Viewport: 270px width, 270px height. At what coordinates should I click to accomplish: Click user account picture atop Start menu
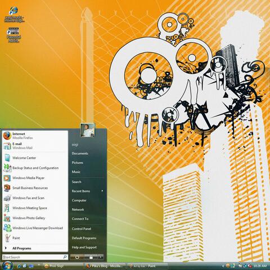[x=87, y=130]
